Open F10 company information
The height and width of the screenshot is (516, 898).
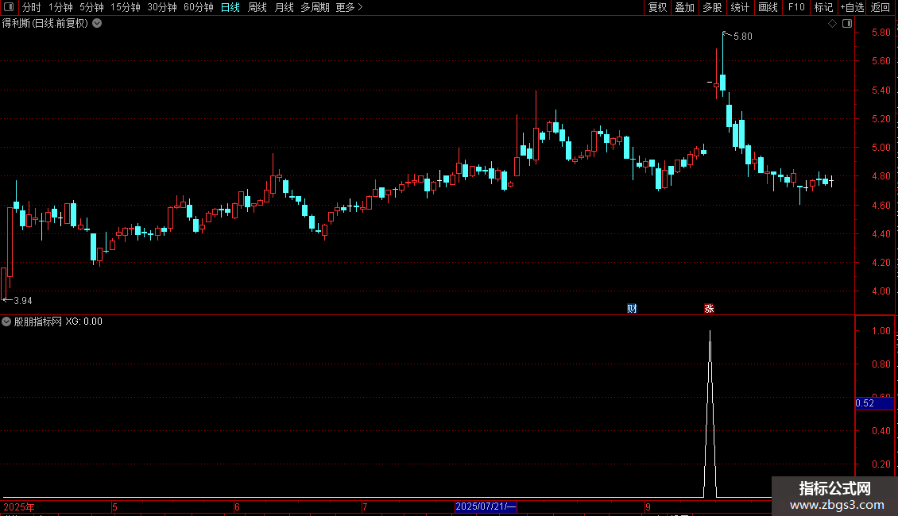coord(796,7)
